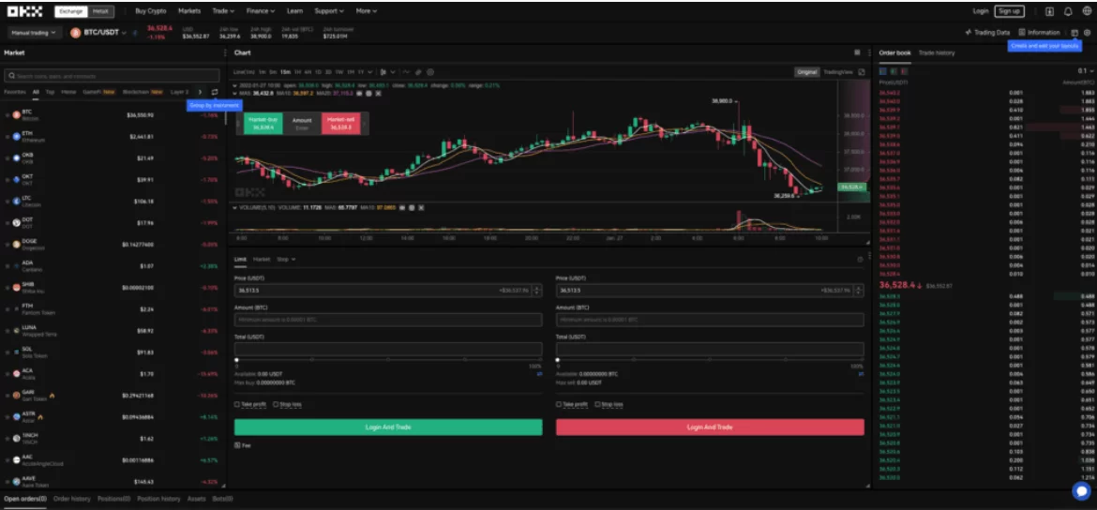Show sell-only order book view icon
This screenshot has height=510, width=1097.
(905, 70)
